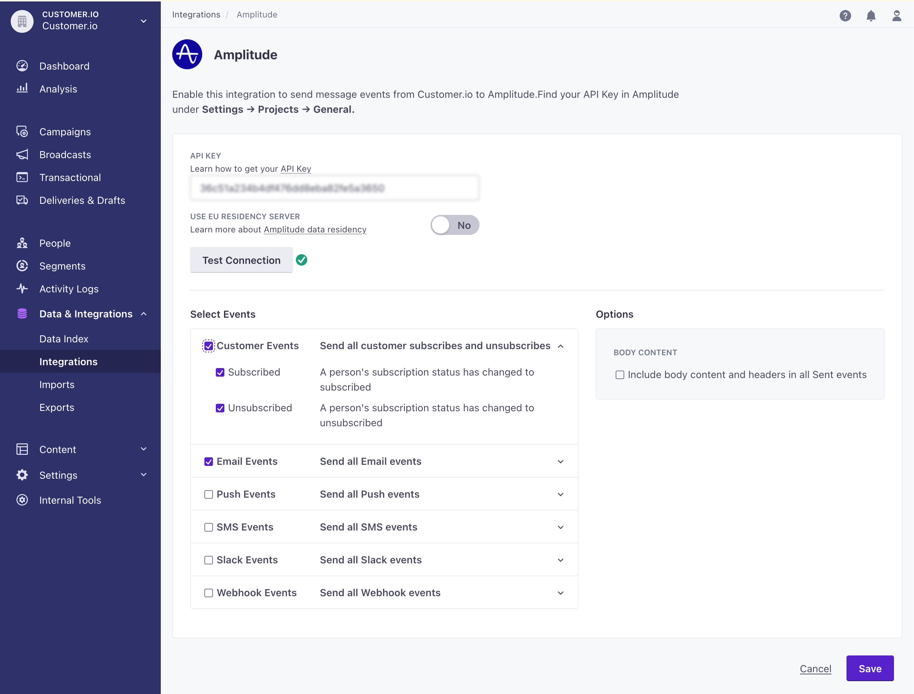The image size is (914, 694).
Task: Expand the Slack Events row chevron
Action: point(560,560)
